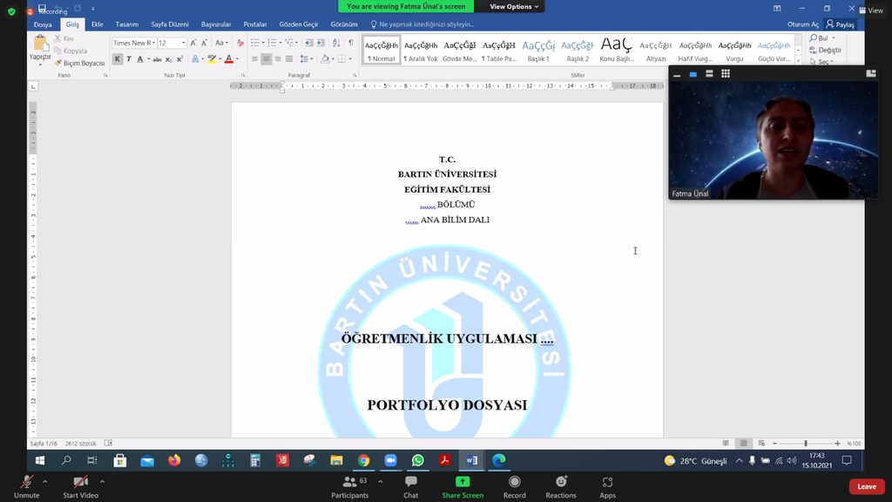This screenshot has width=892, height=502.
Task: Toggle bold (K) formatting
Action: click(x=118, y=59)
